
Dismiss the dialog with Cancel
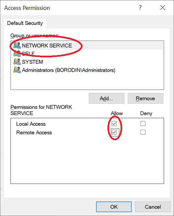[153, 207]
